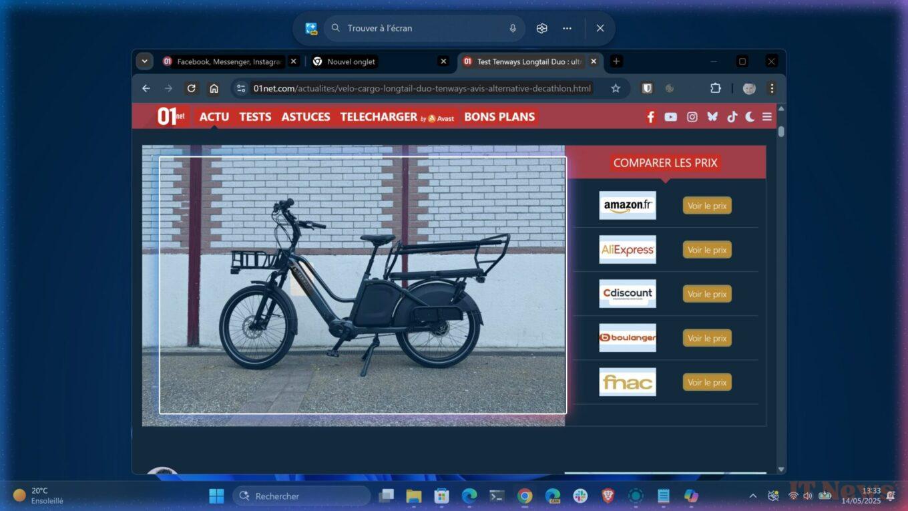This screenshot has width=908, height=511.
Task: Open the site hamburger menu
Action: pos(767,117)
